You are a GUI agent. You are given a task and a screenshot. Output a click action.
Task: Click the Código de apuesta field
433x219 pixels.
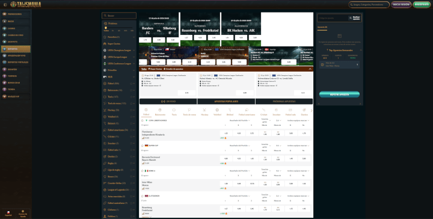(x=333, y=18)
